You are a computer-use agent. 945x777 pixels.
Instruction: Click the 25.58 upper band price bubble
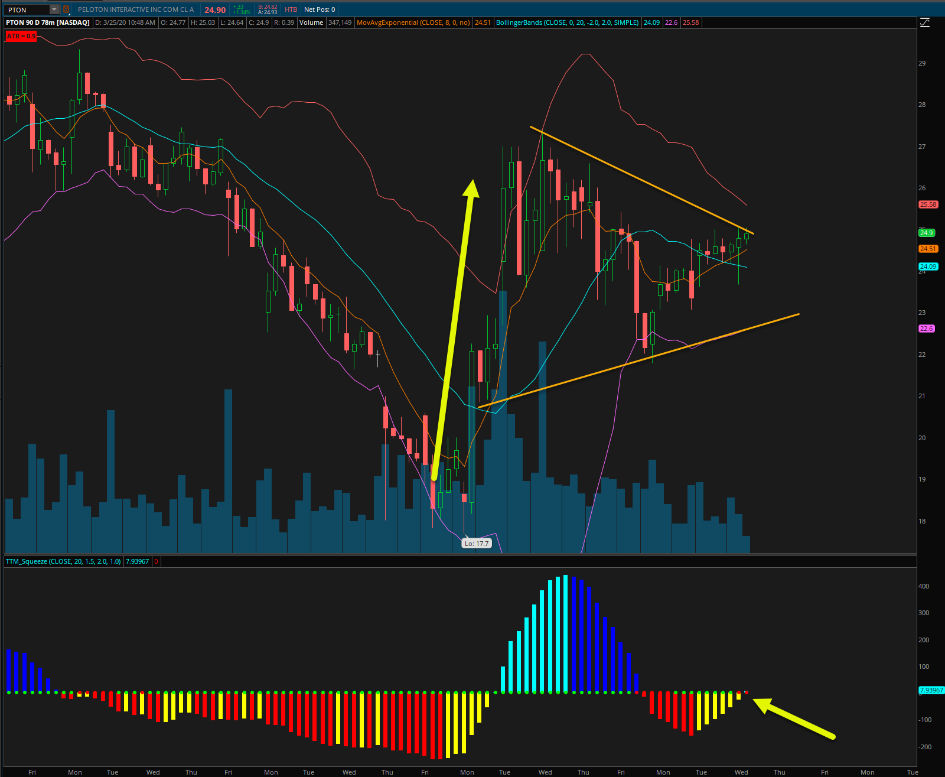(x=928, y=204)
